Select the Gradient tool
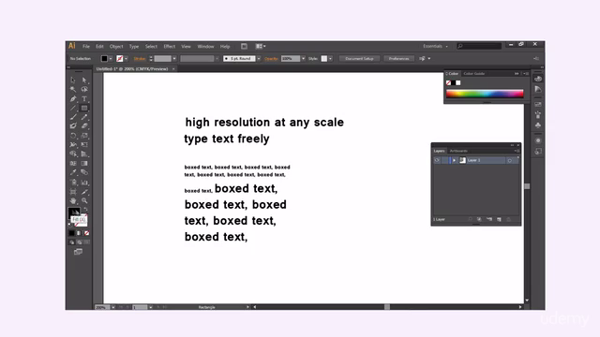 coord(84,163)
